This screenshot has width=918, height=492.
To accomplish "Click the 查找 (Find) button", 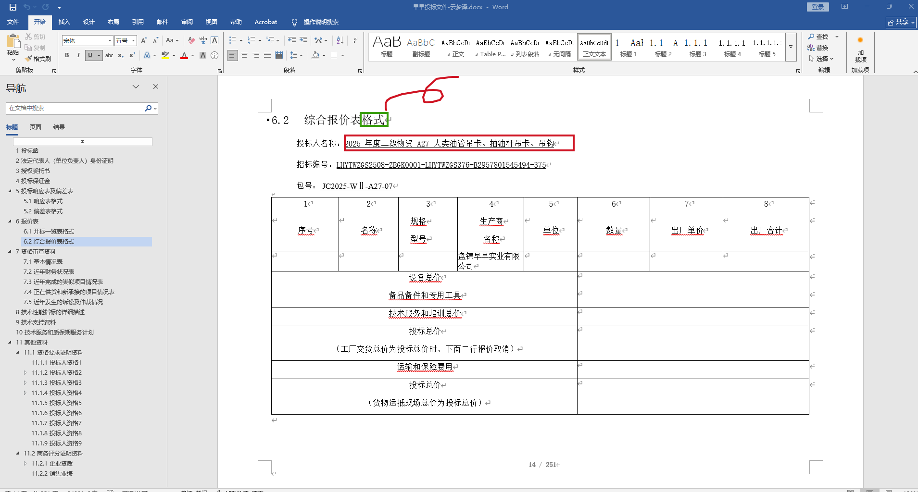I will pos(818,37).
